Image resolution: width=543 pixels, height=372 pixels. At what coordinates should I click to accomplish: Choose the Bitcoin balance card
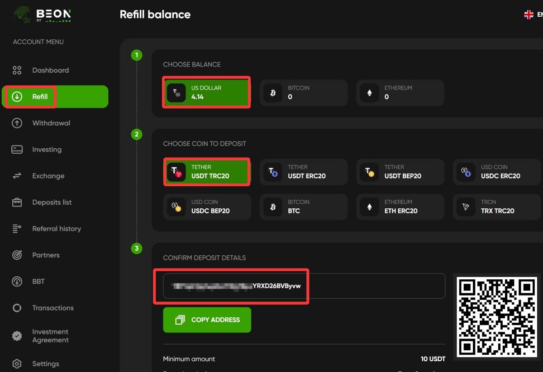coord(304,93)
